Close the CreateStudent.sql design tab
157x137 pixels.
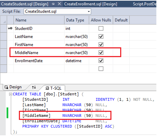59,4
